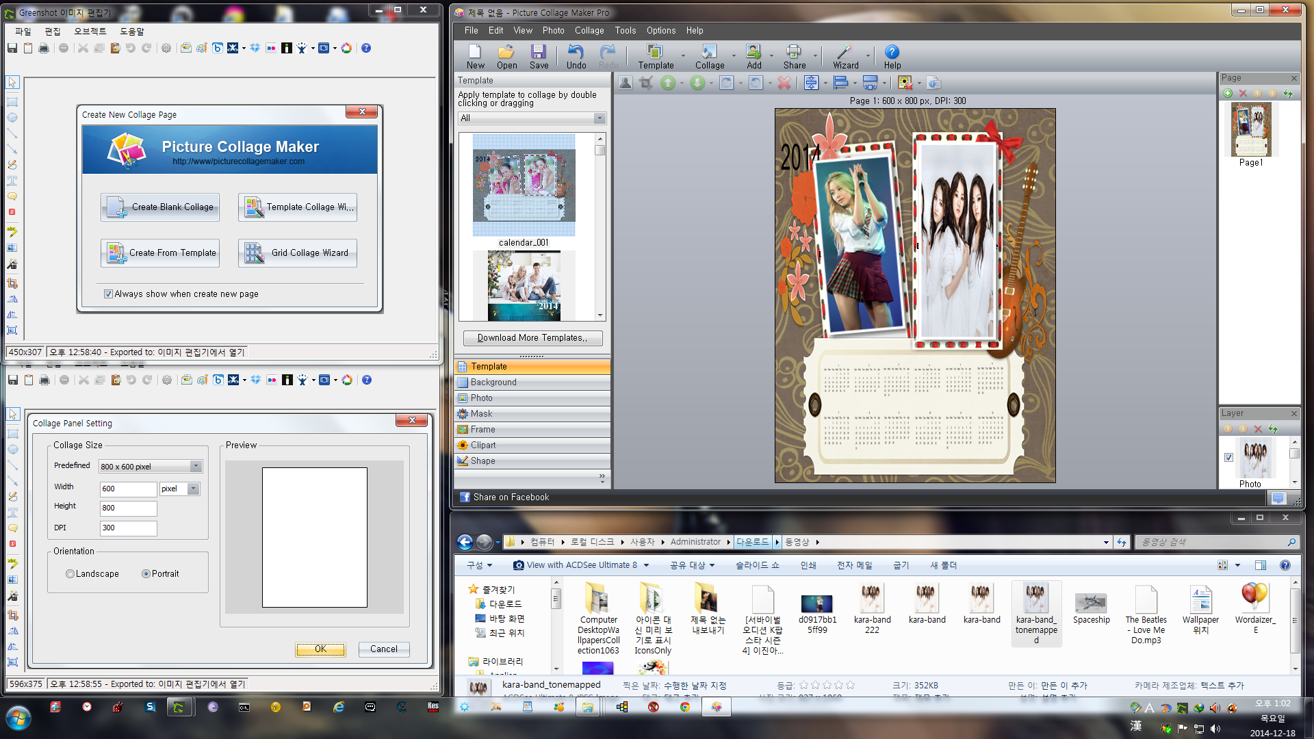The height and width of the screenshot is (739, 1314).
Task: Click Download More Templates button
Action: tap(532, 338)
